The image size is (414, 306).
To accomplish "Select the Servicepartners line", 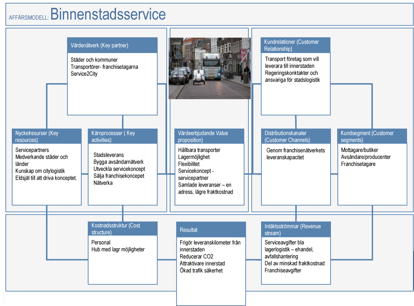I will (32, 150).
